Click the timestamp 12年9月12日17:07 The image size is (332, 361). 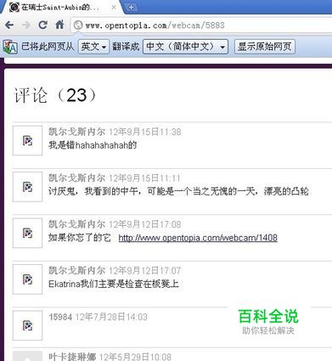[144, 270]
